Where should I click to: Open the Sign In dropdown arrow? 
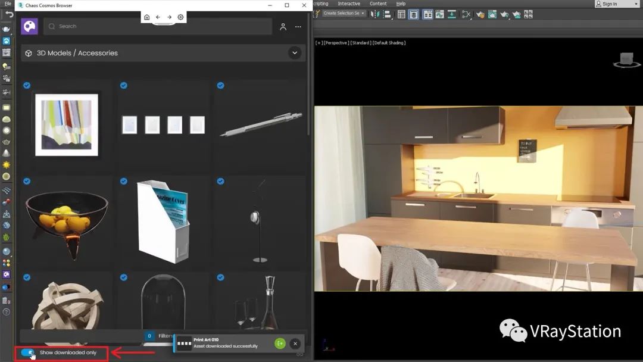point(636,4)
